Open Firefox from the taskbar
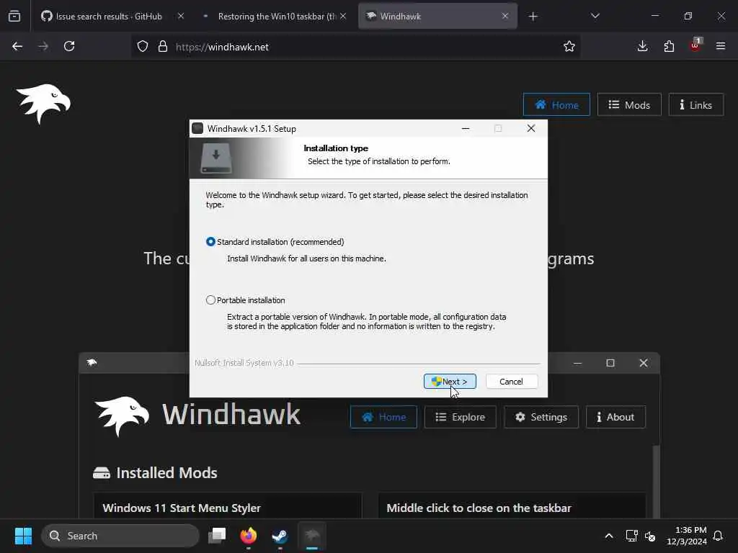Image resolution: width=738 pixels, height=553 pixels. coord(249,536)
